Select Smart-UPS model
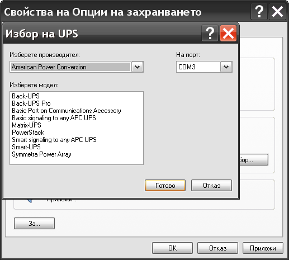289x260 pixels. 26,147
